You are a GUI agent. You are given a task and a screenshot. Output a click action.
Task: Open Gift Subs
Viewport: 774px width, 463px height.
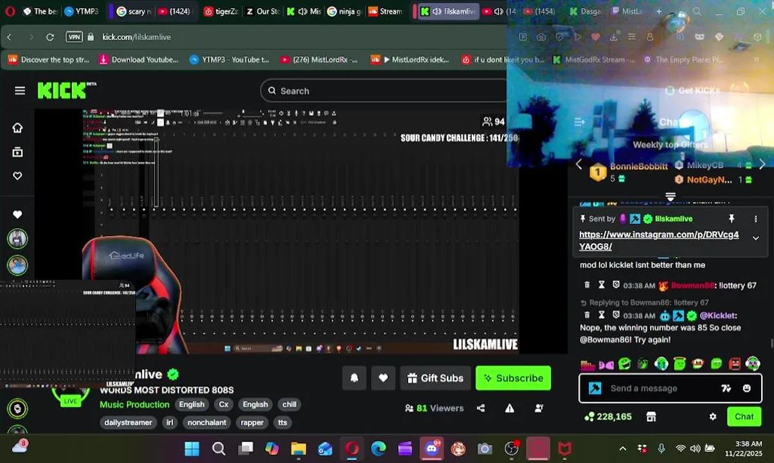[435, 378]
